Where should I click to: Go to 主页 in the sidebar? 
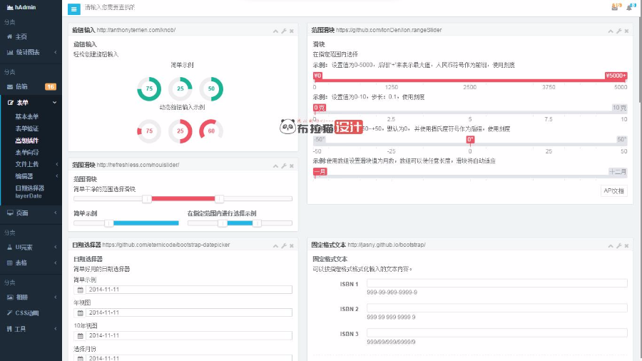click(21, 37)
